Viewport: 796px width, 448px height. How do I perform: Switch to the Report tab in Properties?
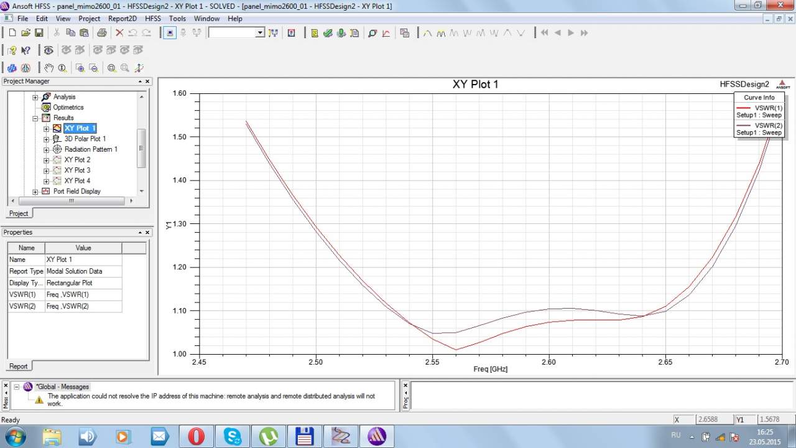point(18,366)
